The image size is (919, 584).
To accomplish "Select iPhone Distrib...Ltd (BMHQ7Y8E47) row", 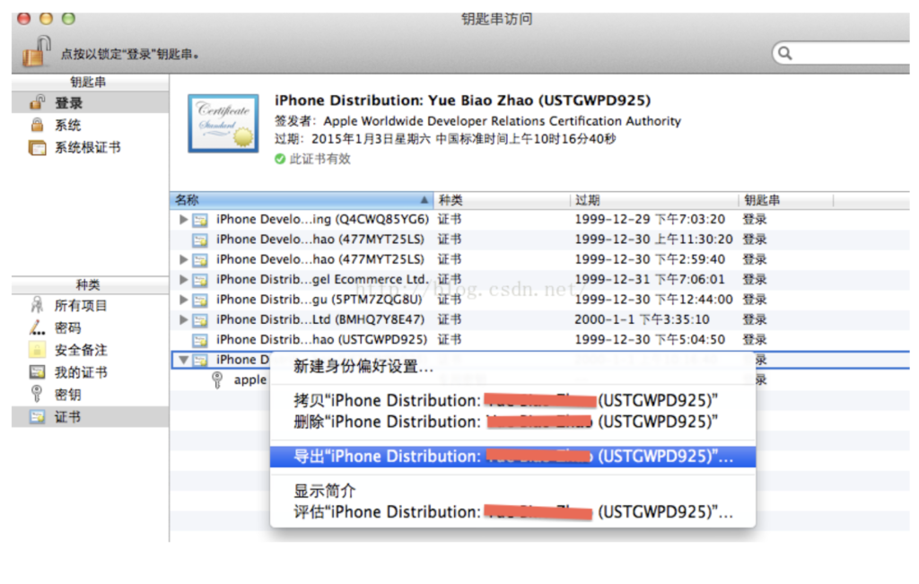I will pos(539,319).
